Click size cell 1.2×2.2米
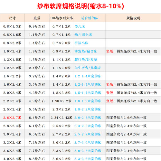This screenshot has height=161, width=161. click(x=12, y=68)
